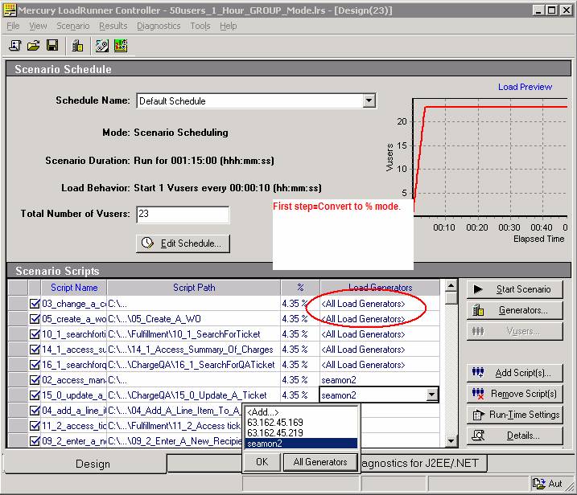Click the users icon on Add Script(s)
This screenshot has width=577, height=495.
point(478,373)
